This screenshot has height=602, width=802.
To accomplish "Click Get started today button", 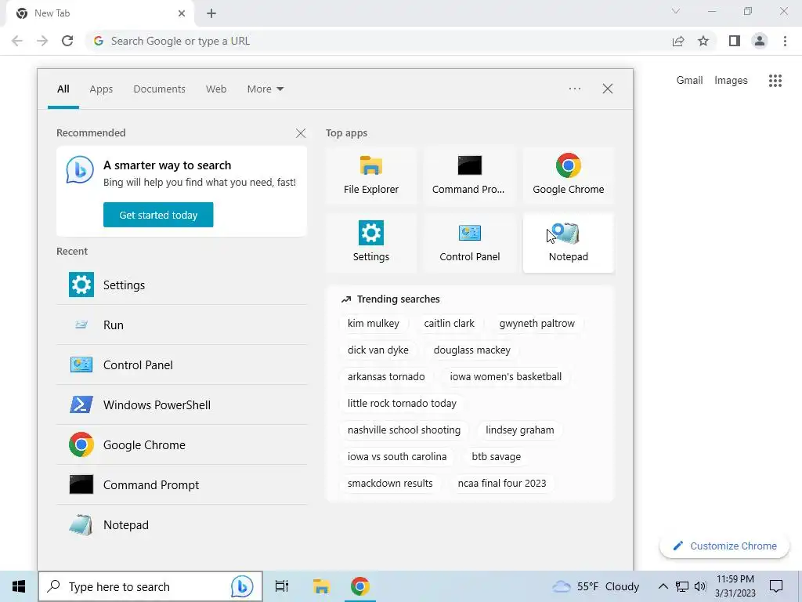I will [x=158, y=215].
